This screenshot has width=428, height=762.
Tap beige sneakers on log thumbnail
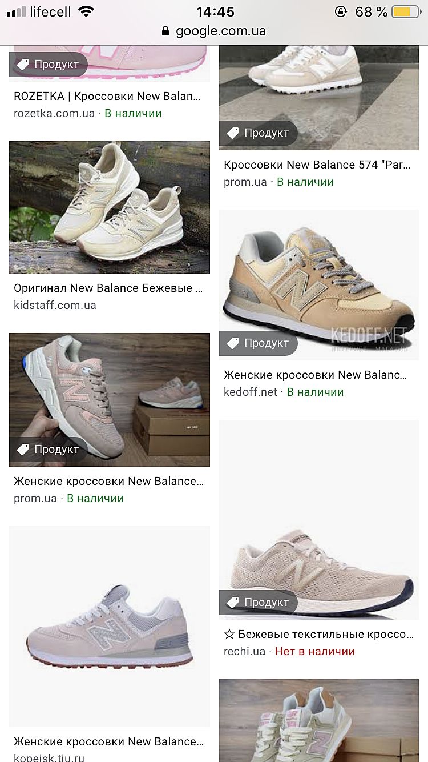click(110, 207)
